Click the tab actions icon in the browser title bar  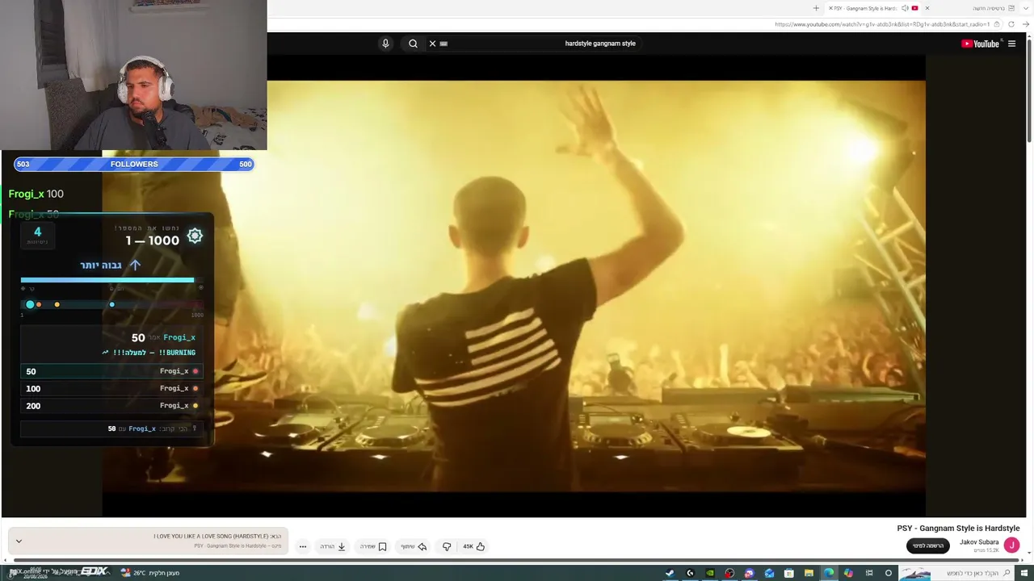pyautogui.click(x=1011, y=8)
